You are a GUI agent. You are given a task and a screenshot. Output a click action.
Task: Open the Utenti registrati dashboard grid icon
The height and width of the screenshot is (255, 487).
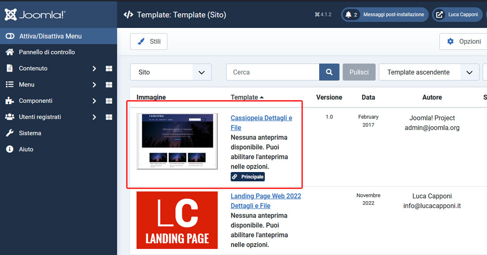coord(109,117)
